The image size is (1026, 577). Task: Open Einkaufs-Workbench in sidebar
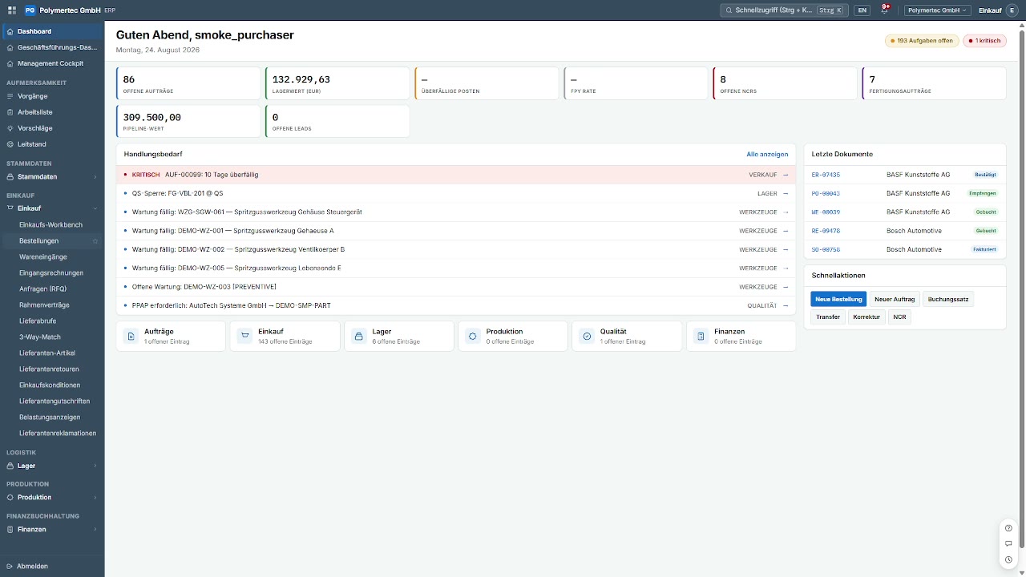coord(52,225)
